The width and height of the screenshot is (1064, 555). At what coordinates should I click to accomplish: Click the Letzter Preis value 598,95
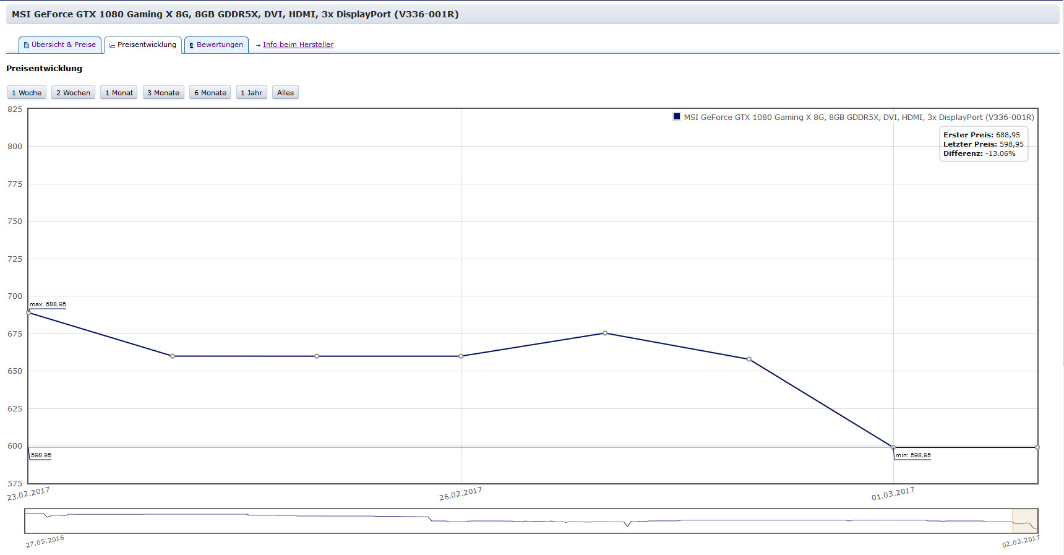coord(1011,144)
